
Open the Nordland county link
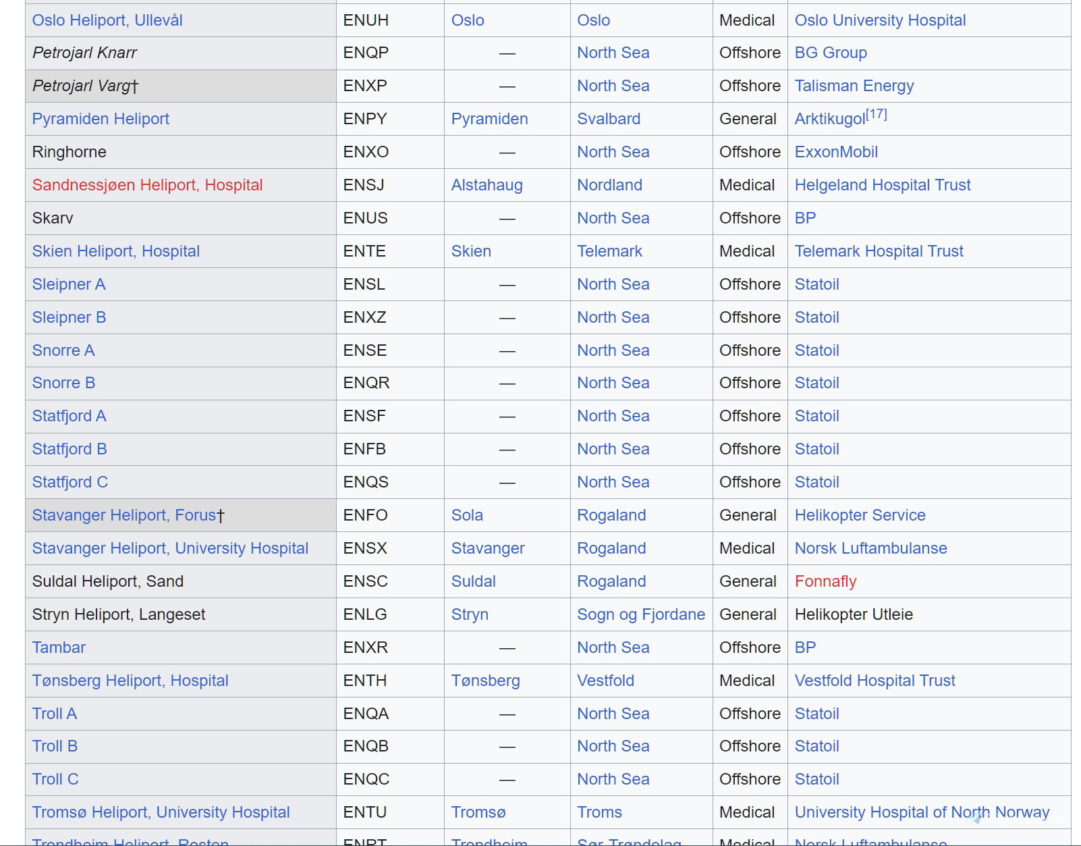point(609,185)
